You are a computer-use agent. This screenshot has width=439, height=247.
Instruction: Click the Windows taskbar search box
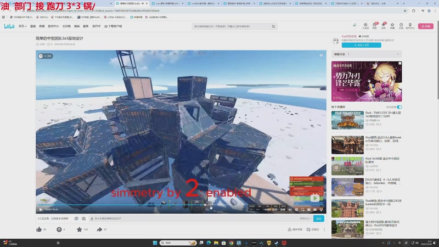178,243
